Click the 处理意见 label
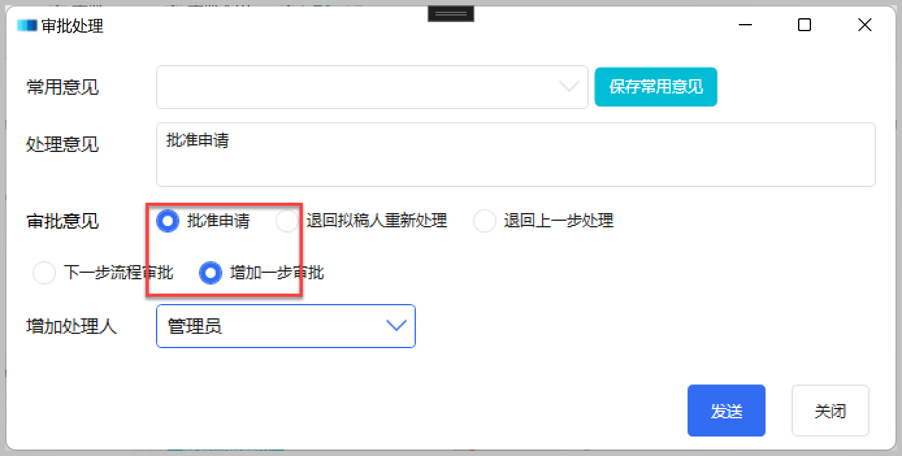Screen dimensions: 902x456 [62, 144]
